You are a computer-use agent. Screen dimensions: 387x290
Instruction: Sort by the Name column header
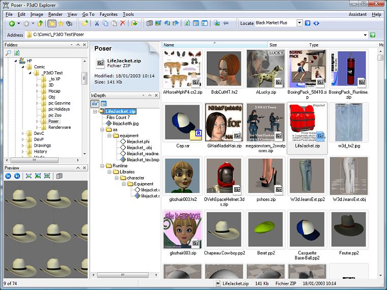(x=214, y=45)
